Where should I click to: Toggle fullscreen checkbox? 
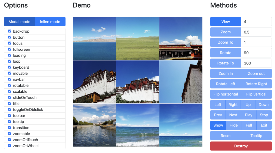click(10, 49)
